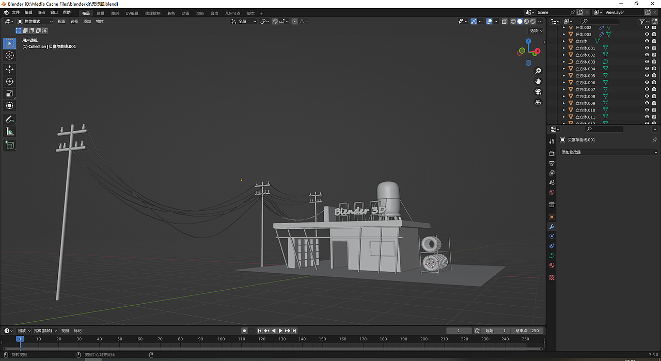Open the Scene properties tab
Viewport: 661px width, 361px height.
point(552,183)
